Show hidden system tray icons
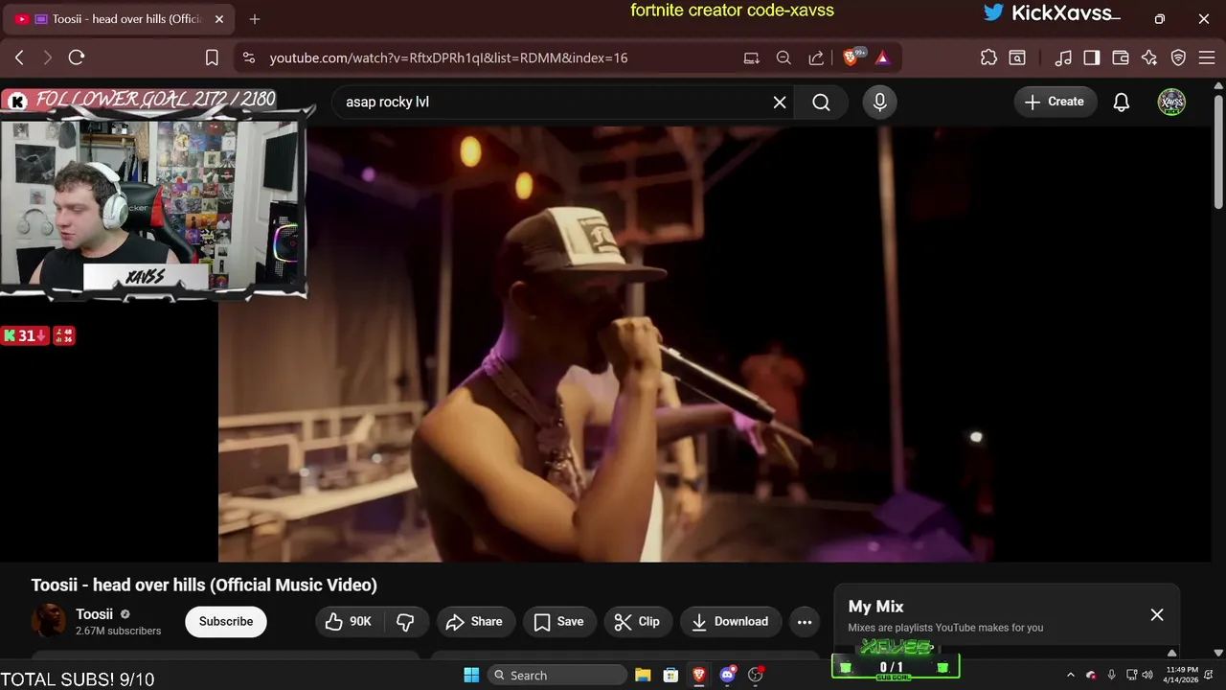 (x=1071, y=675)
